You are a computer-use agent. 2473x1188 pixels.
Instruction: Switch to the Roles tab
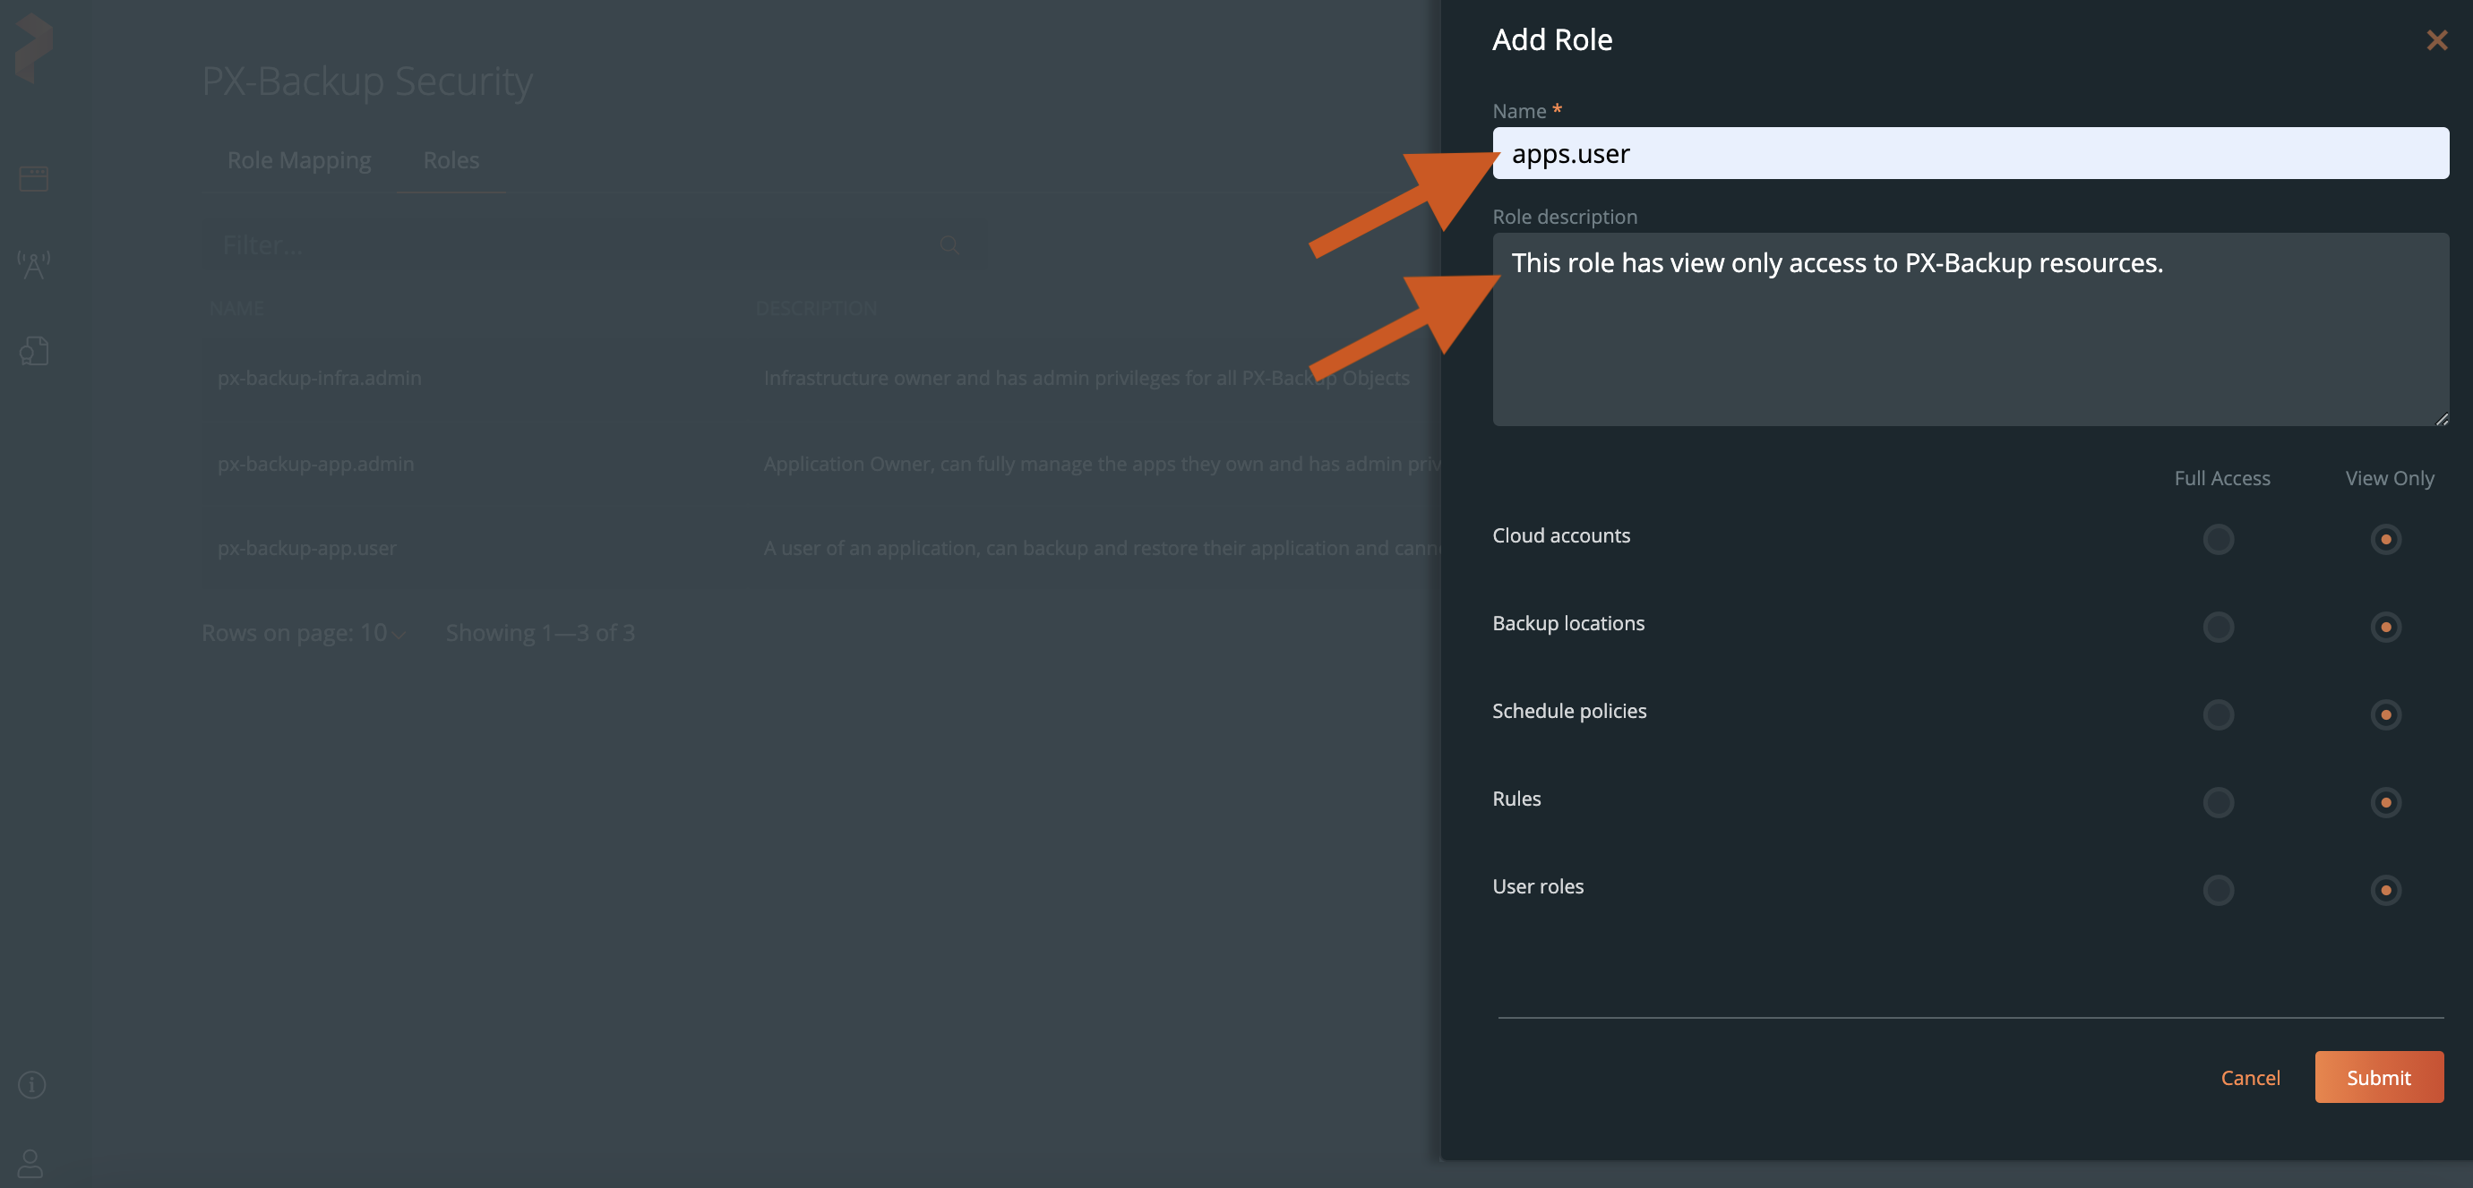451,160
